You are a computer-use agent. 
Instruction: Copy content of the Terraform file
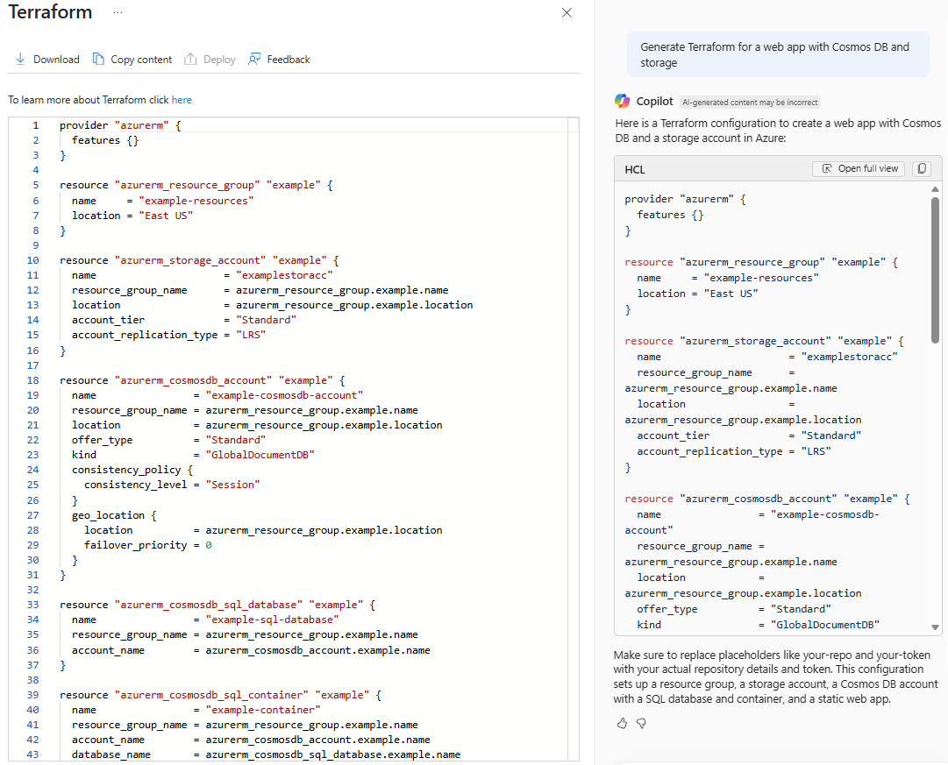(x=132, y=60)
